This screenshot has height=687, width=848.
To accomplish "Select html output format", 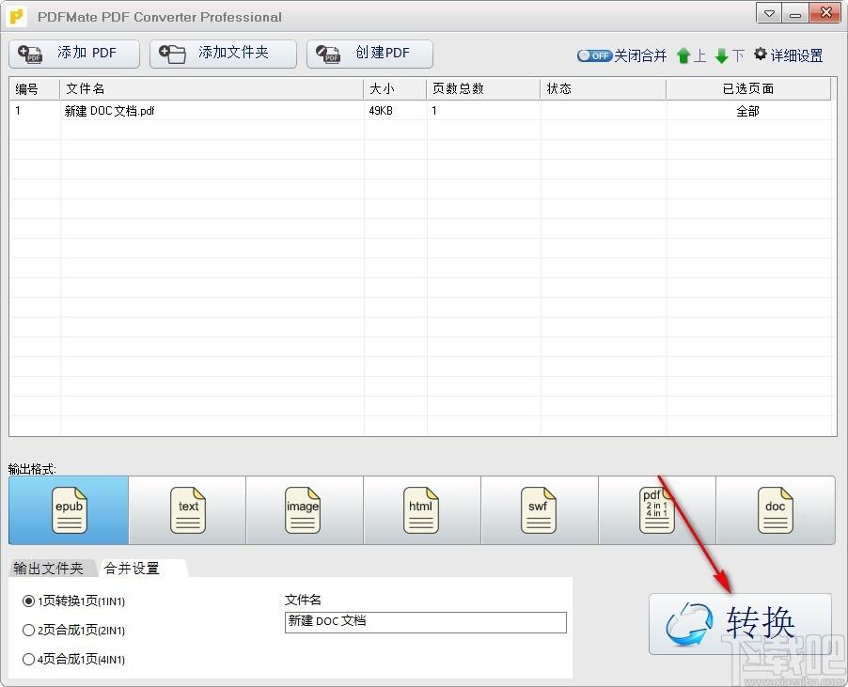I will [422, 510].
